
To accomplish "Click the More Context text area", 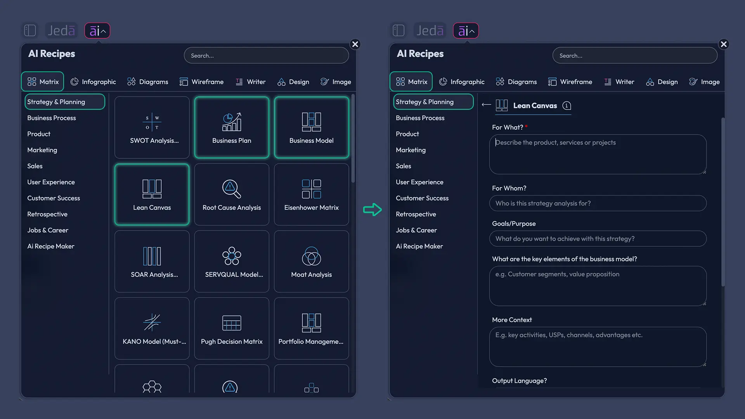I will tap(598, 347).
